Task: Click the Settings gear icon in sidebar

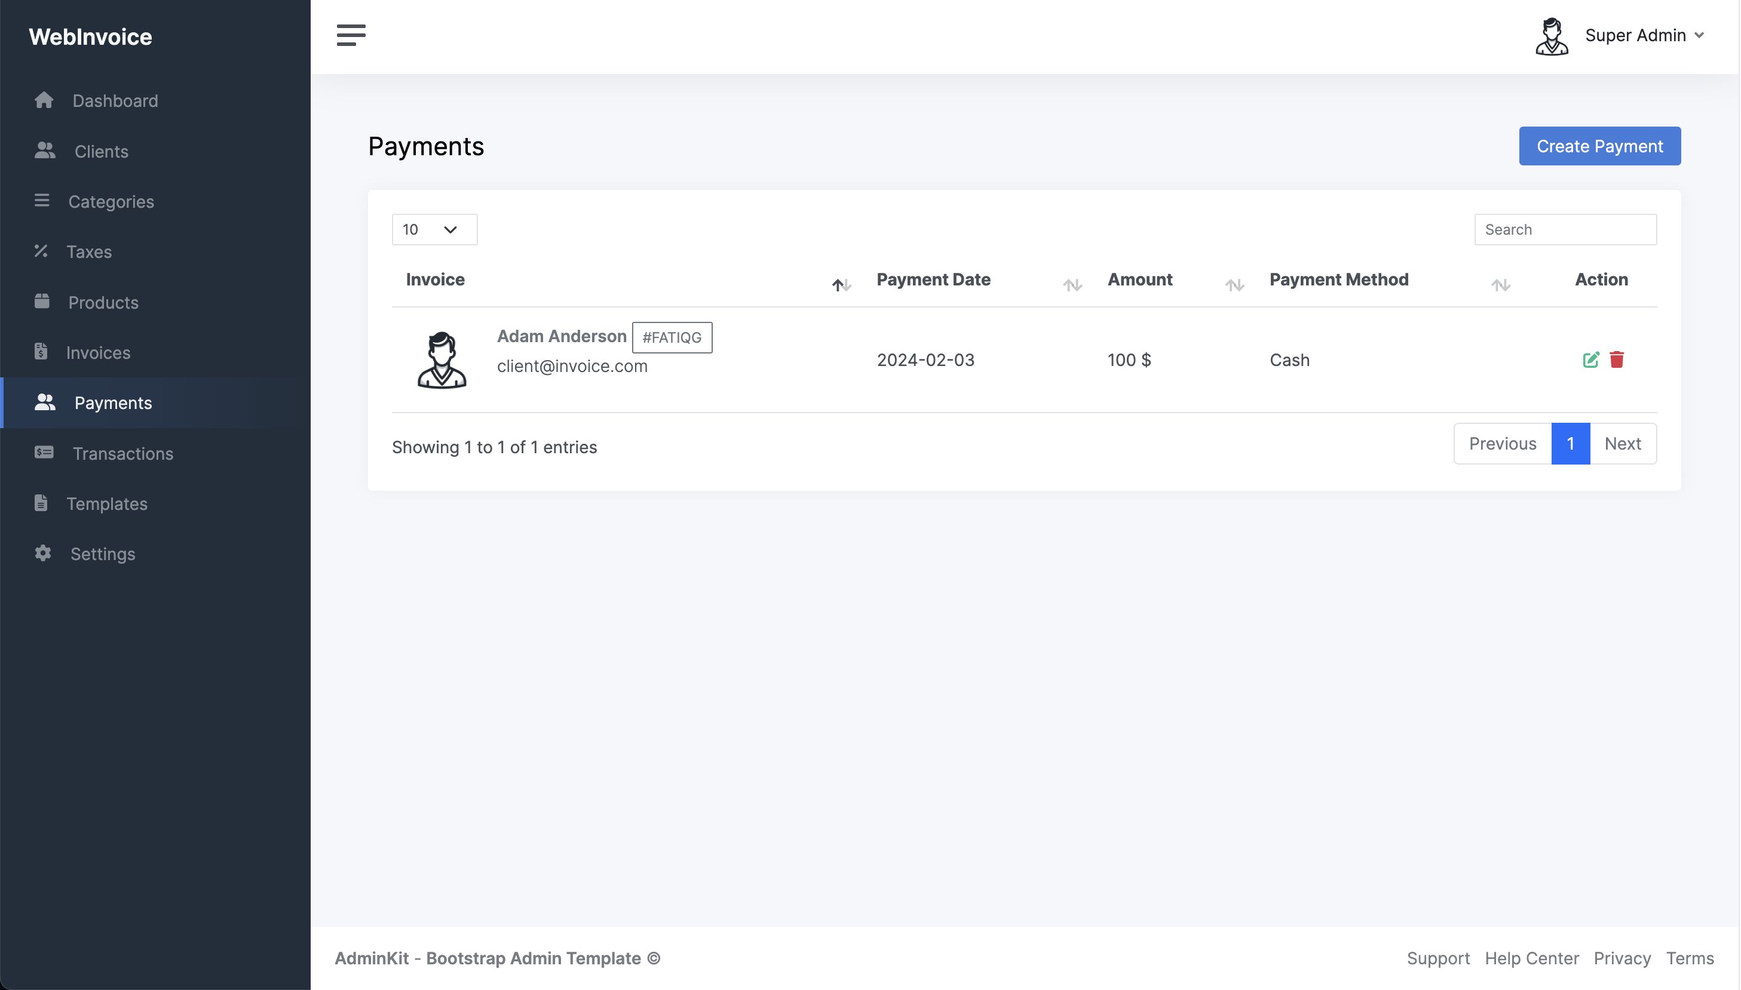Action: (x=43, y=554)
